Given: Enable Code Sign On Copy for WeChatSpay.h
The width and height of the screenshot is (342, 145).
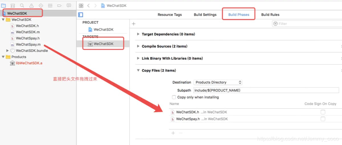Looking at the screenshot, I should 323,119.
